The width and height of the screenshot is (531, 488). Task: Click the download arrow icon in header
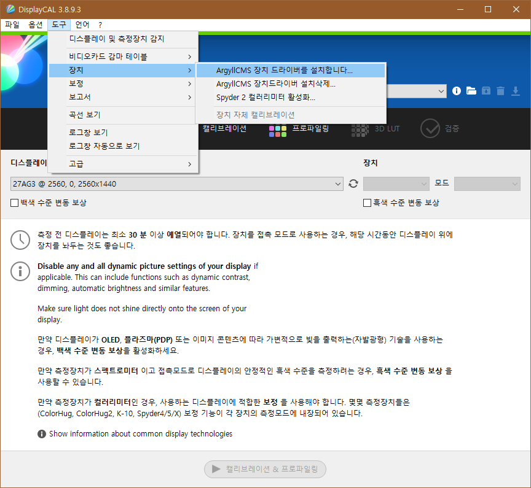(516, 91)
